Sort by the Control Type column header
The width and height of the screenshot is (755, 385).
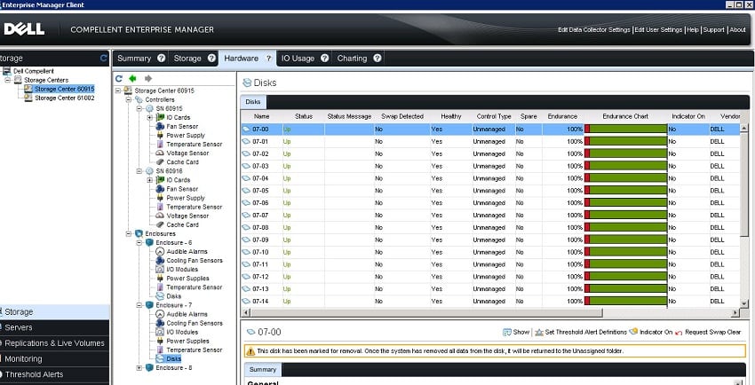(x=494, y=116)
